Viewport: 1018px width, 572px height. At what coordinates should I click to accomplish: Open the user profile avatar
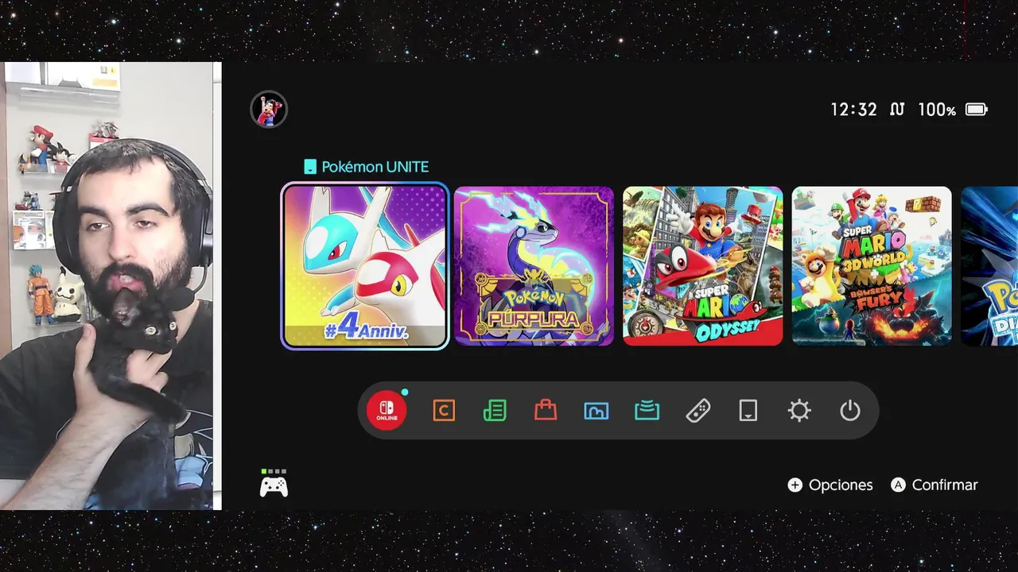pos(269,110)
